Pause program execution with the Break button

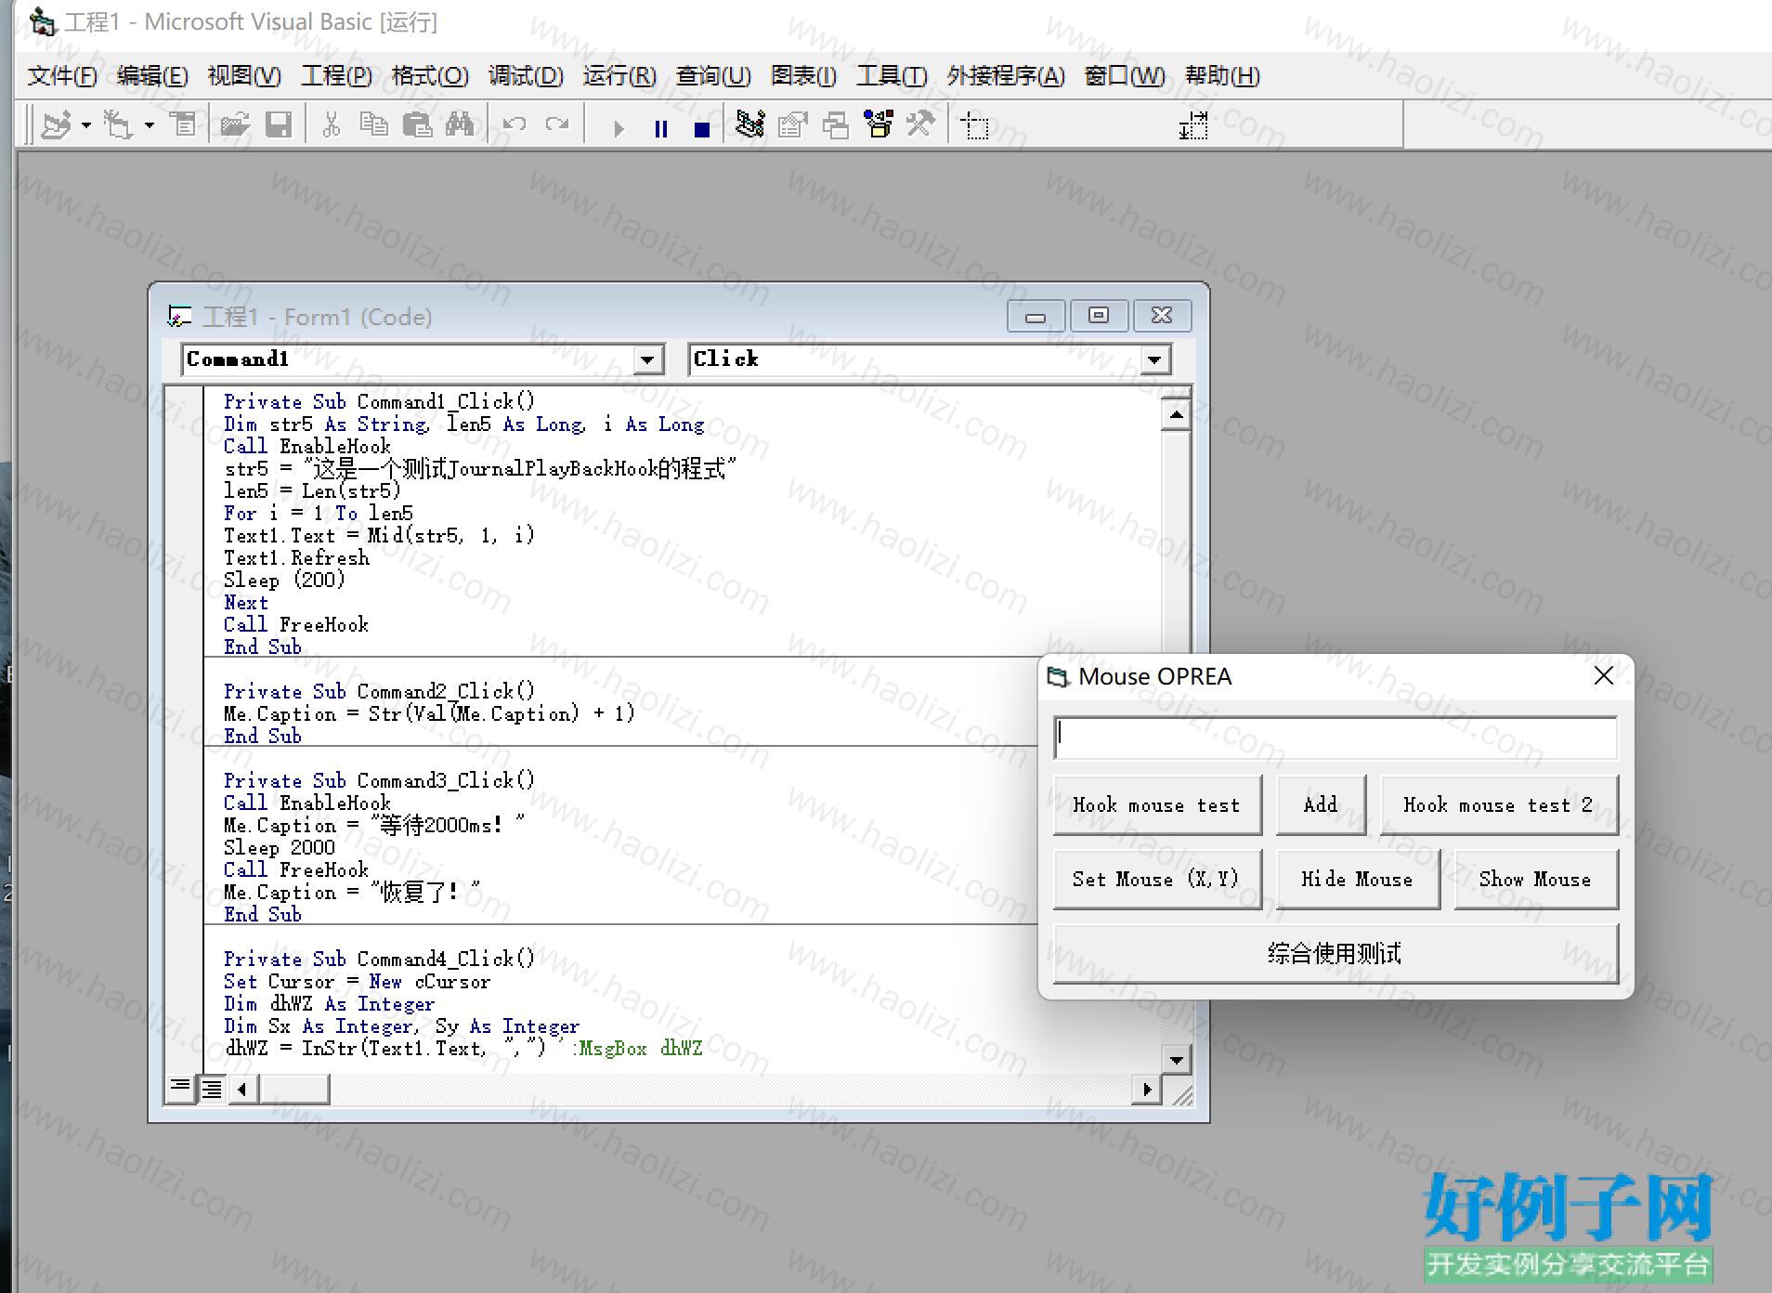(661, 128)
